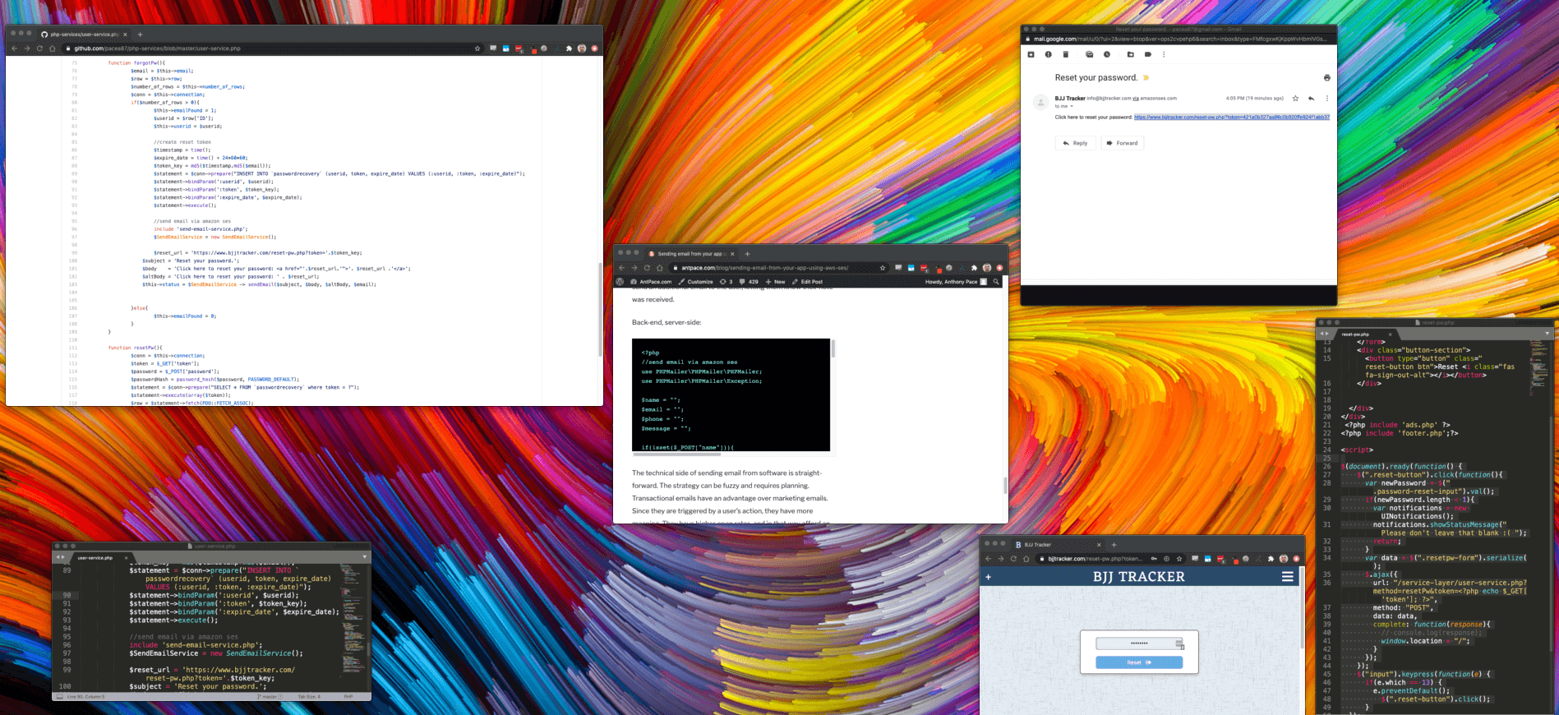This screenshot has width=1559, height=715.
Task: Reload the GitHub user-service.php page
Action: 39,48
